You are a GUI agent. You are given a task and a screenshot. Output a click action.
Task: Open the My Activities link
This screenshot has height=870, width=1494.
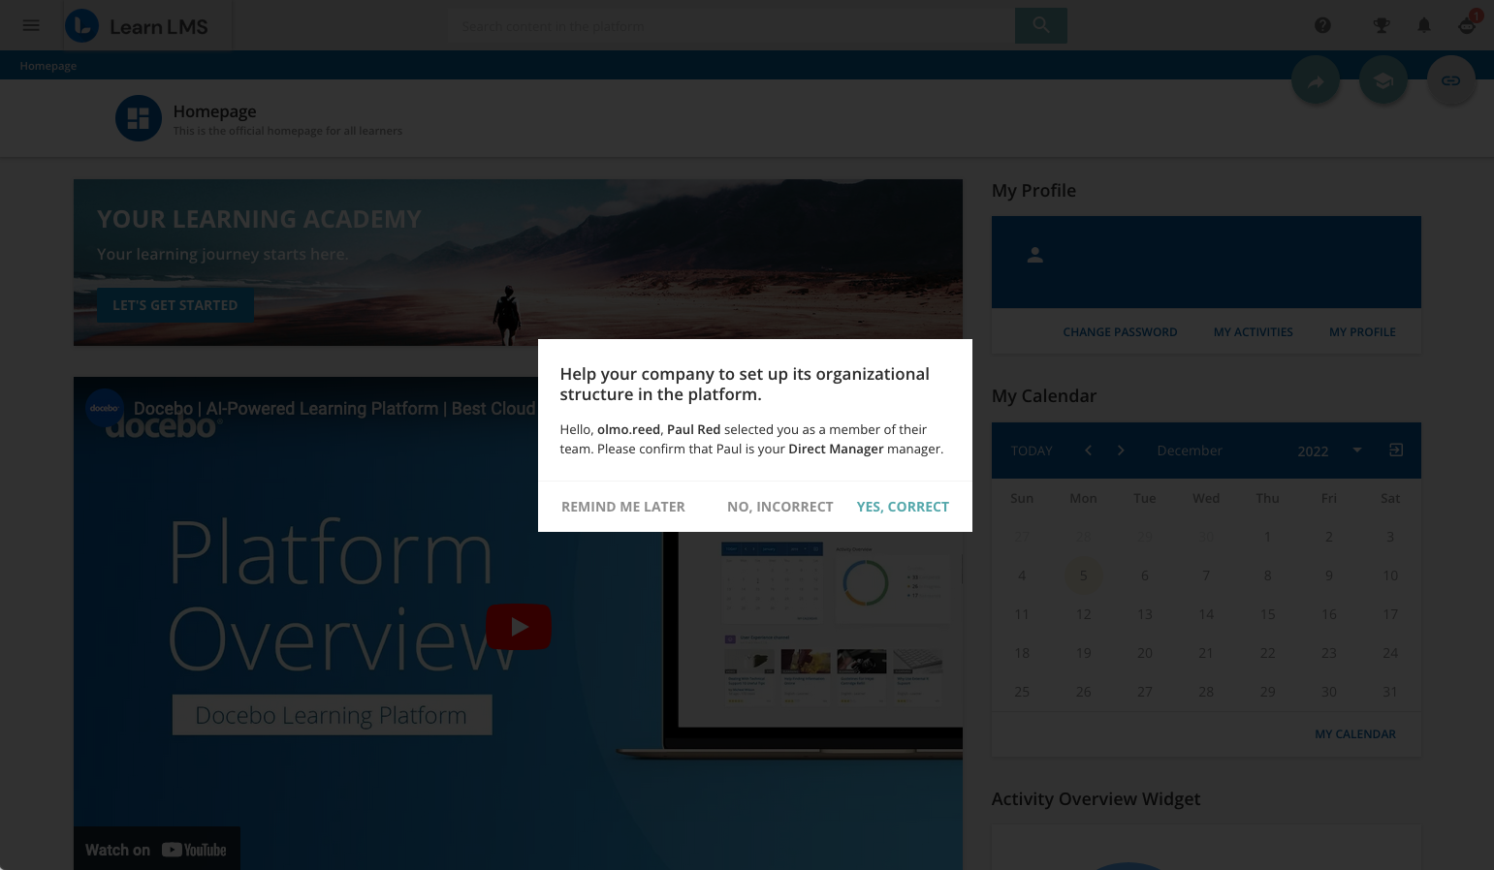point(1253,332)
